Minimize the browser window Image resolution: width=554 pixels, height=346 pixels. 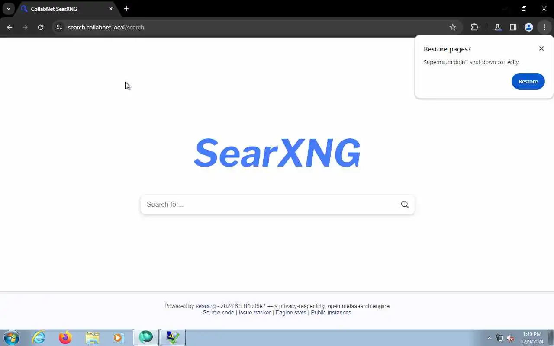point(504,9)
